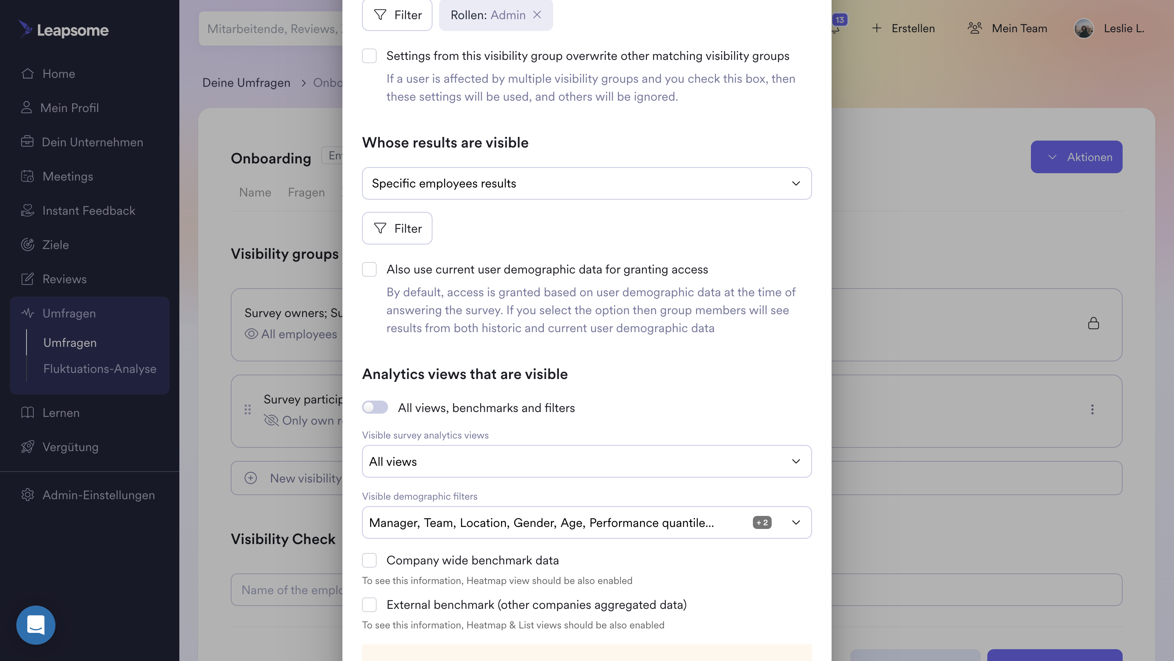Click top Filter button next to Rollen chip
This screenshot has height=661, width=1174.
(x=397, y=15)
